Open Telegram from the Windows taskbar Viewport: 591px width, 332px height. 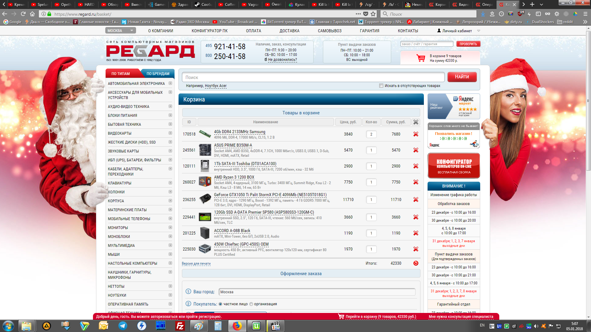coord(123,326)
